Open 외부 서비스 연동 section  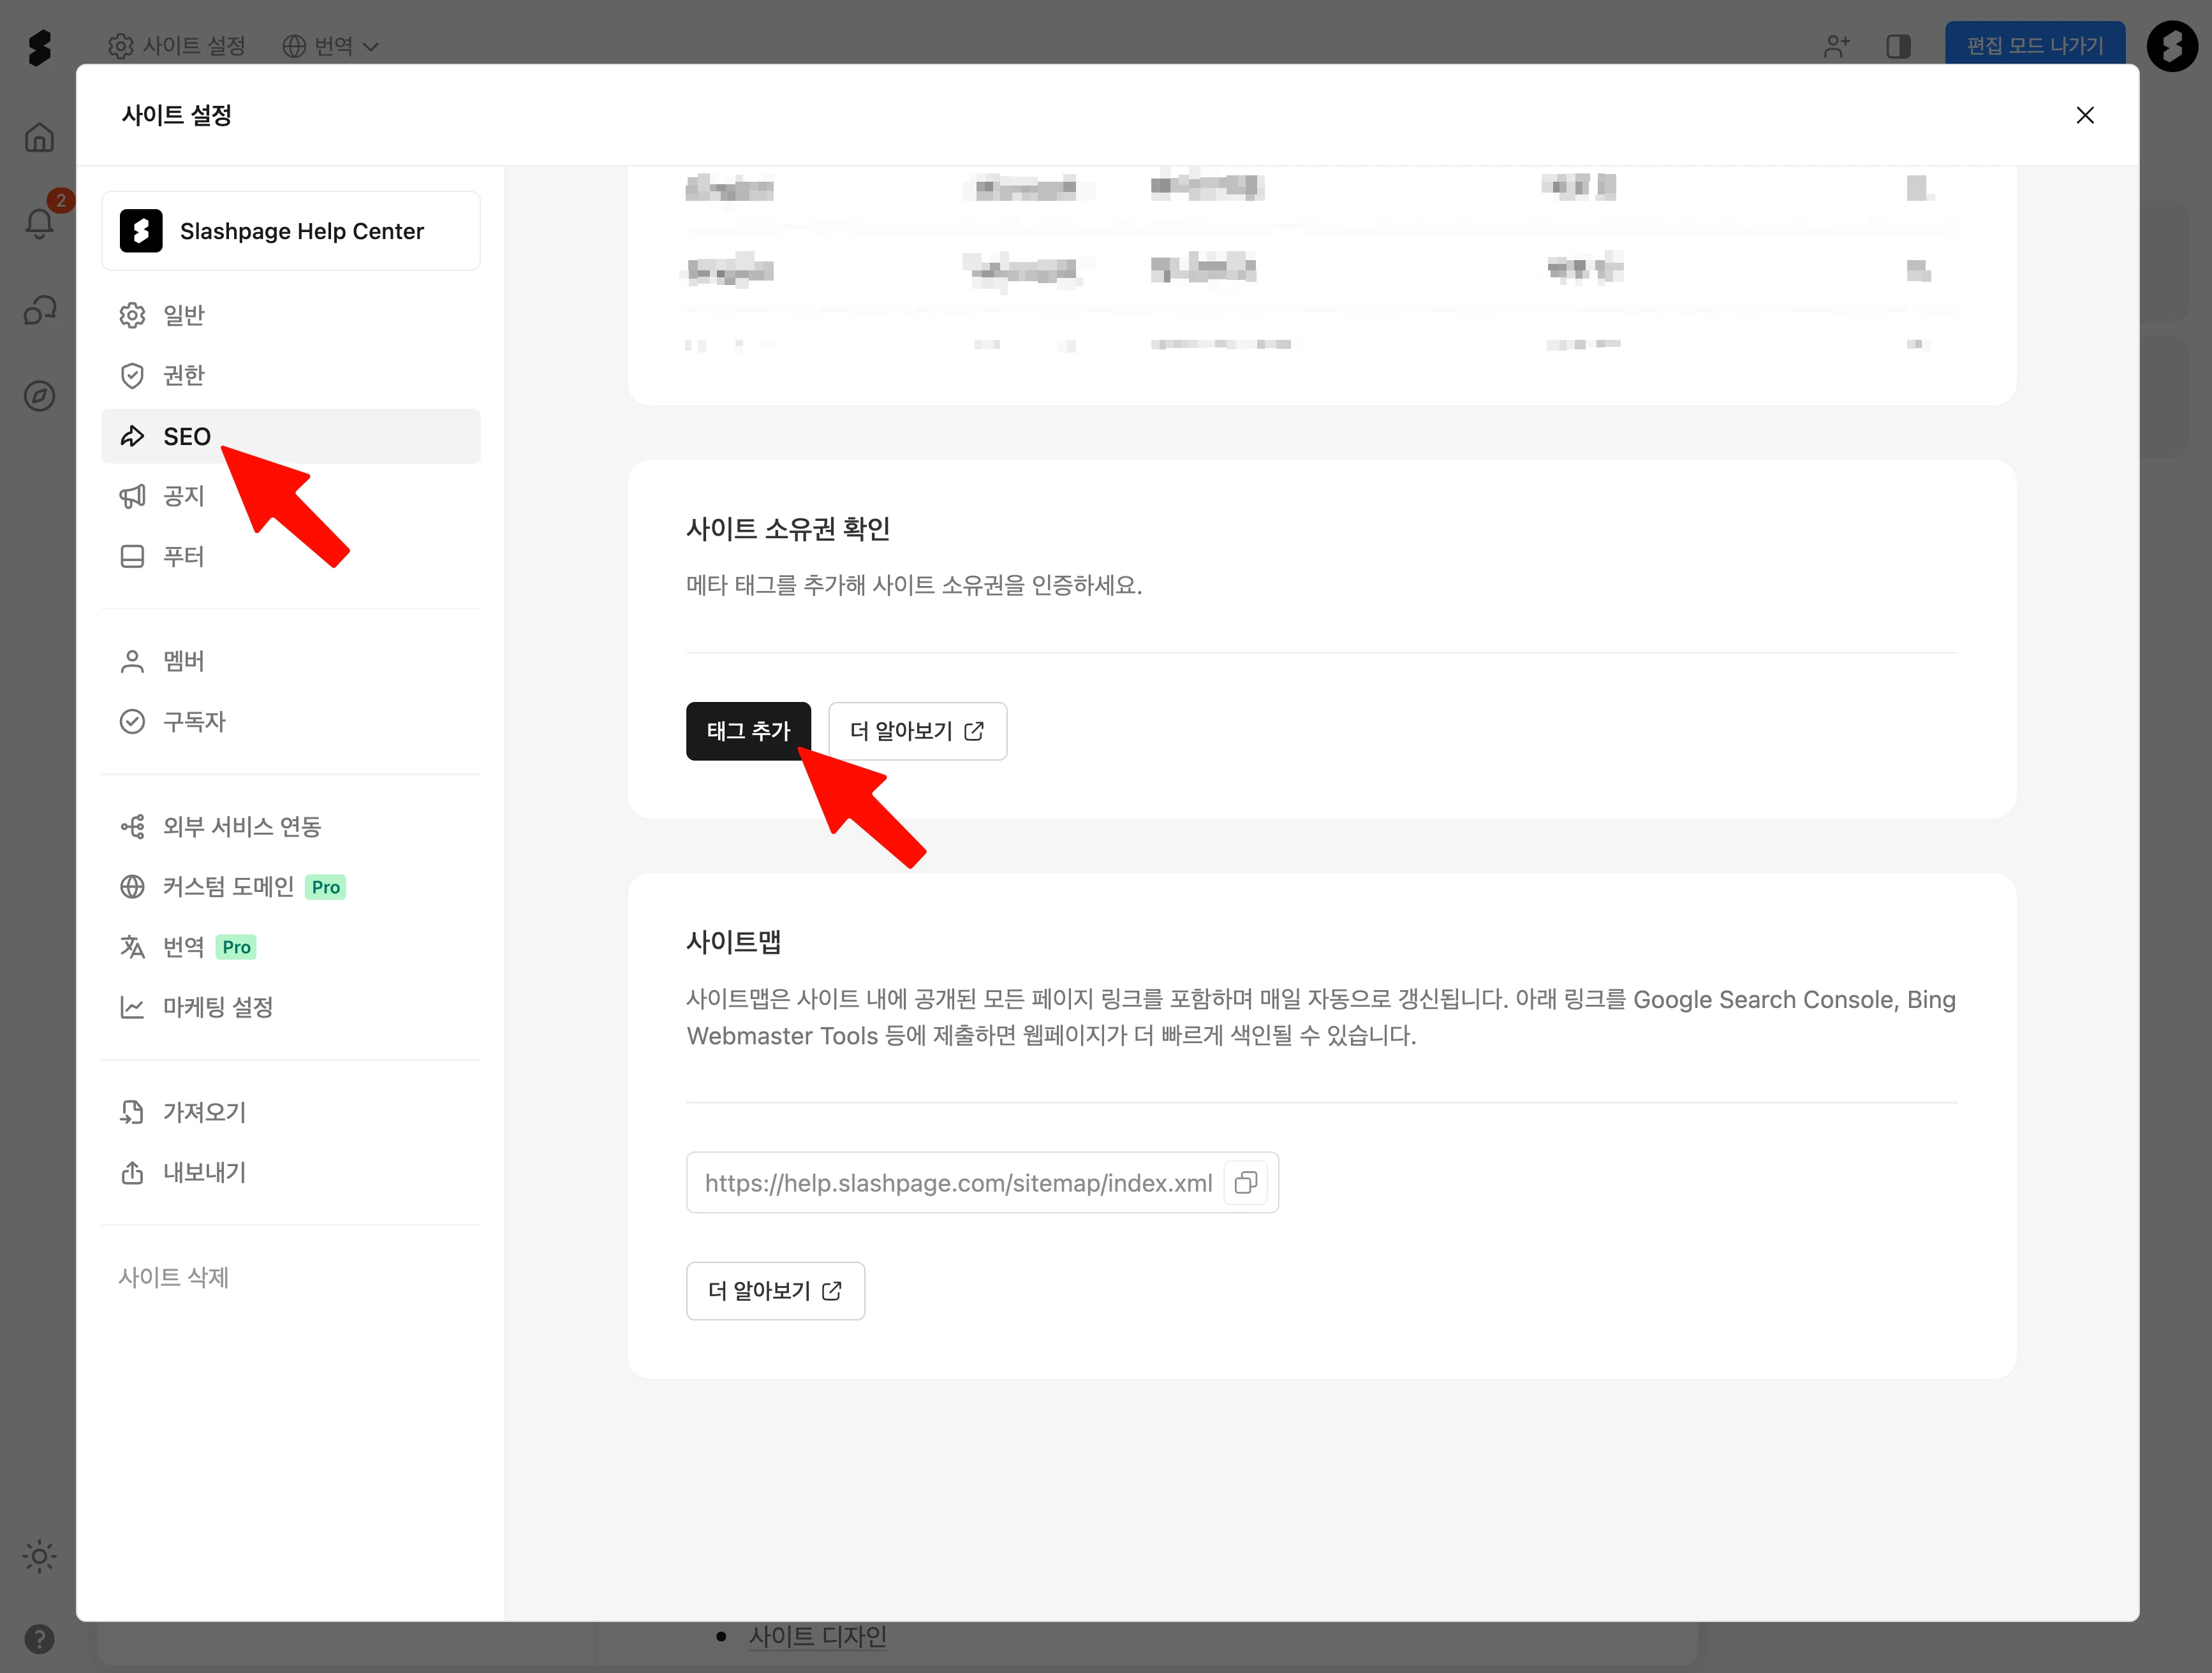[241, 826]
